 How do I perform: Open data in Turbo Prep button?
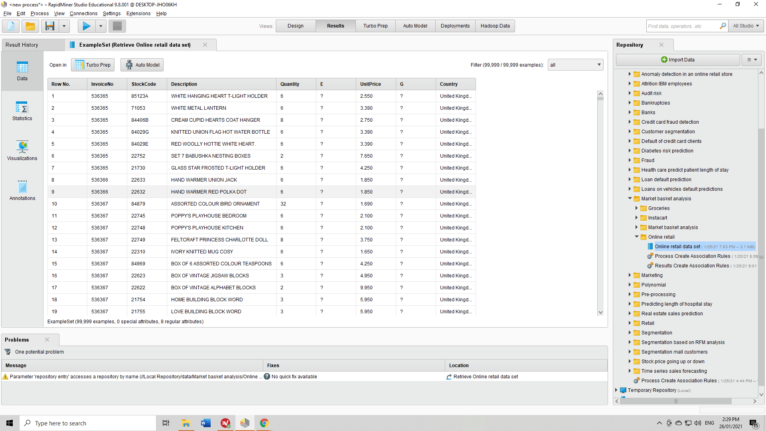[93, 65]
